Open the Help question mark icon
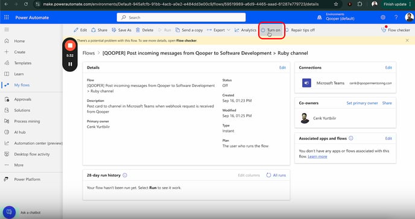 tap(396, 17)
